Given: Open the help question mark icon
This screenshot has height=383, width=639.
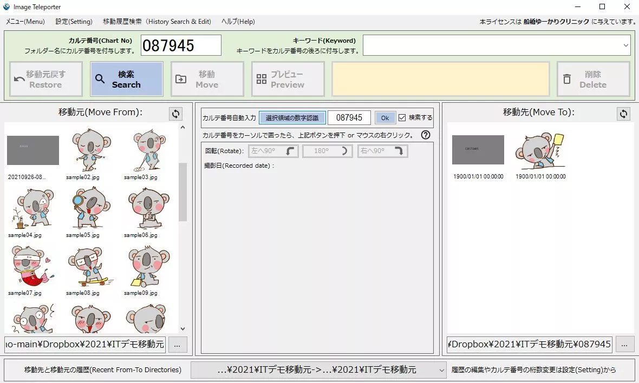Looking at the screenshot, I should click(426, 135).
